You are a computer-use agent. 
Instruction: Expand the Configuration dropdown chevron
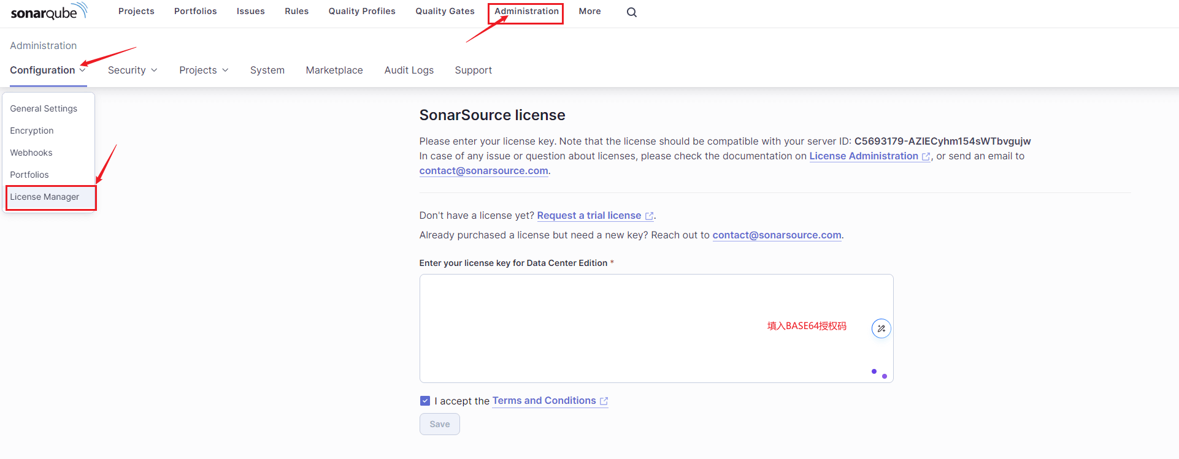click(83, 70)
